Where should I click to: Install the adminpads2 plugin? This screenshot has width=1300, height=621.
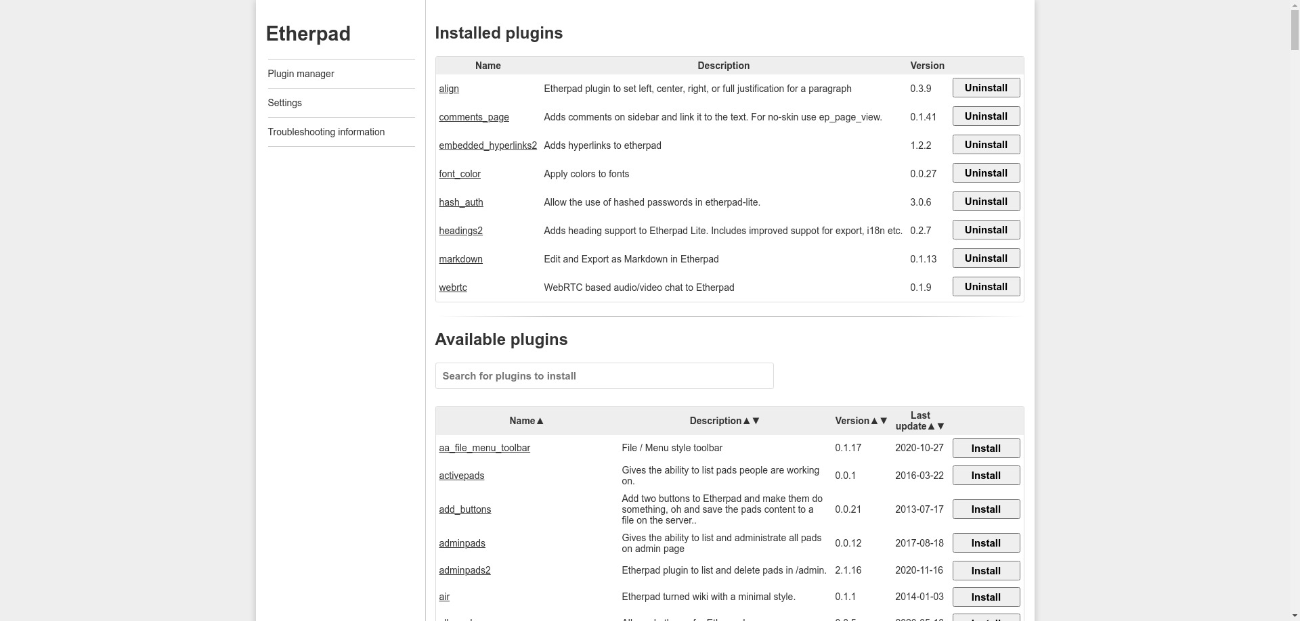[x=985, y=571]
